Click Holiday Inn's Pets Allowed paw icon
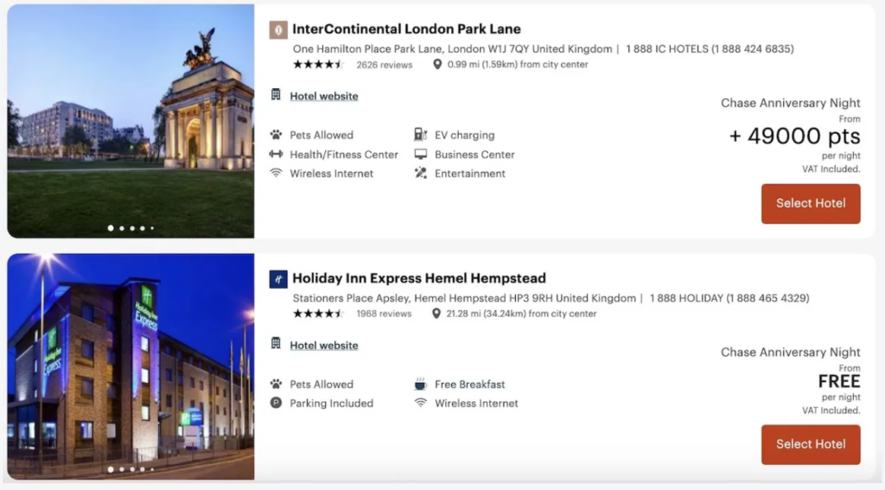 [x=276, y=384]
